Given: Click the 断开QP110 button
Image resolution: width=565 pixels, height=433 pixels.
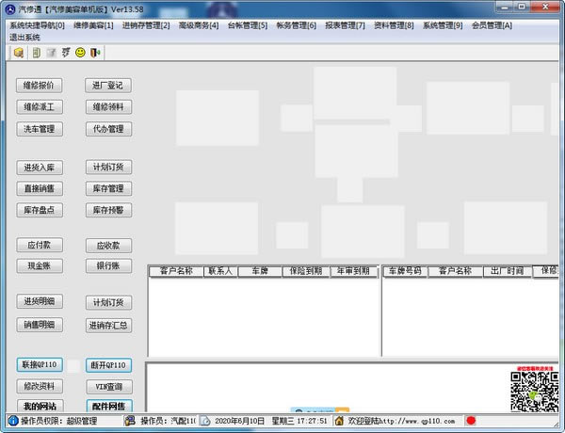Looking at the screenshot, I should (109, 365).
